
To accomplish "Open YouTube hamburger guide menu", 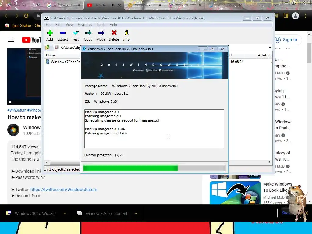I will (x=11, y=40).
